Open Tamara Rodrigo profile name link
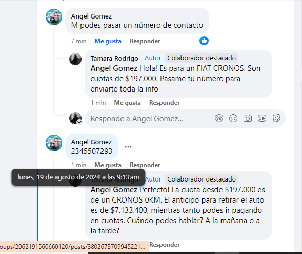 (114, 58)
